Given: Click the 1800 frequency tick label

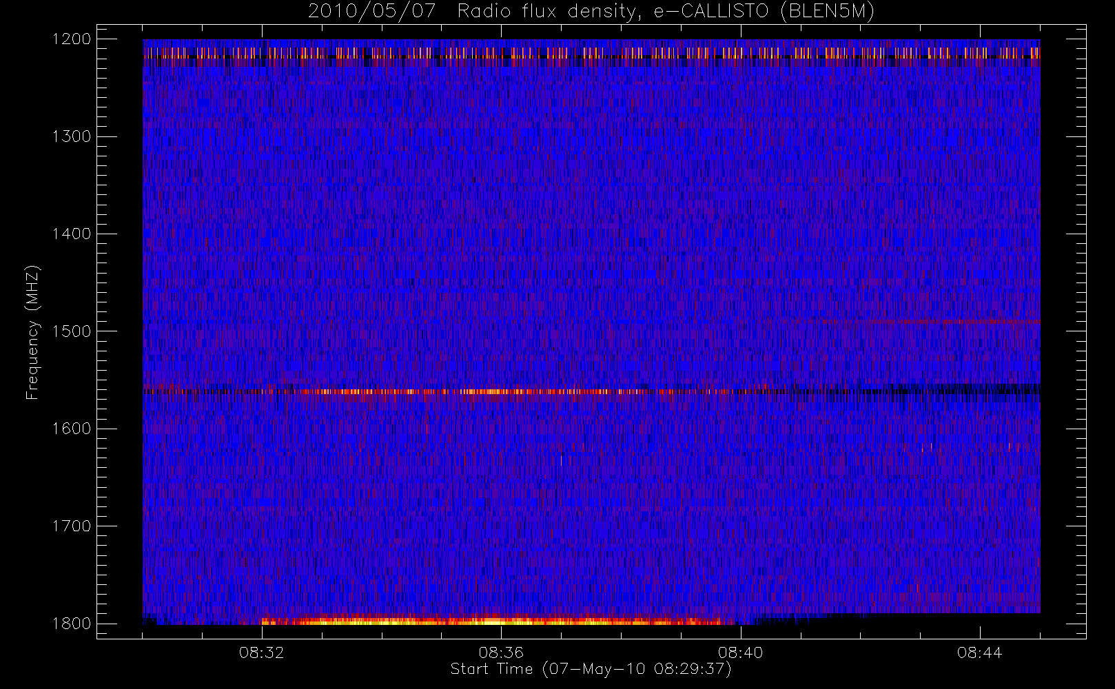Looking at the screenshot, I should pyautogui.click(x=72, y=624).
